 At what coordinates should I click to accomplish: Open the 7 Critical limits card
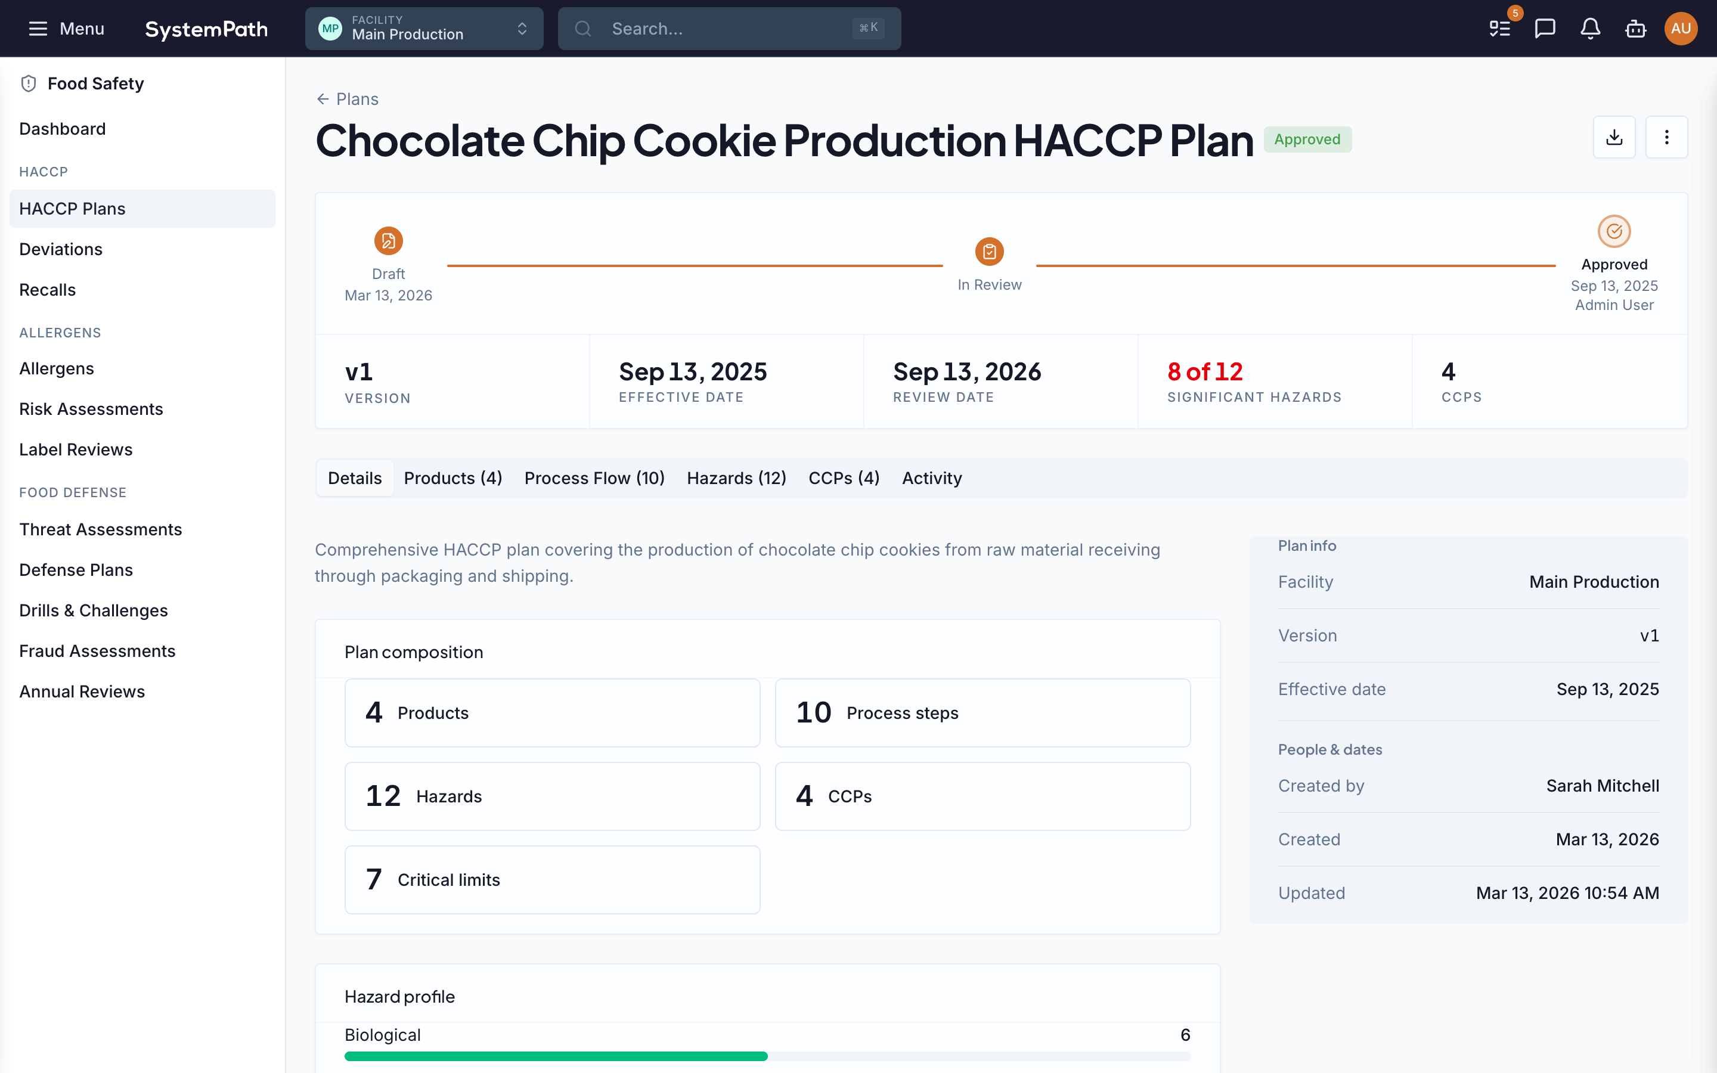click(x=552, y=879)
